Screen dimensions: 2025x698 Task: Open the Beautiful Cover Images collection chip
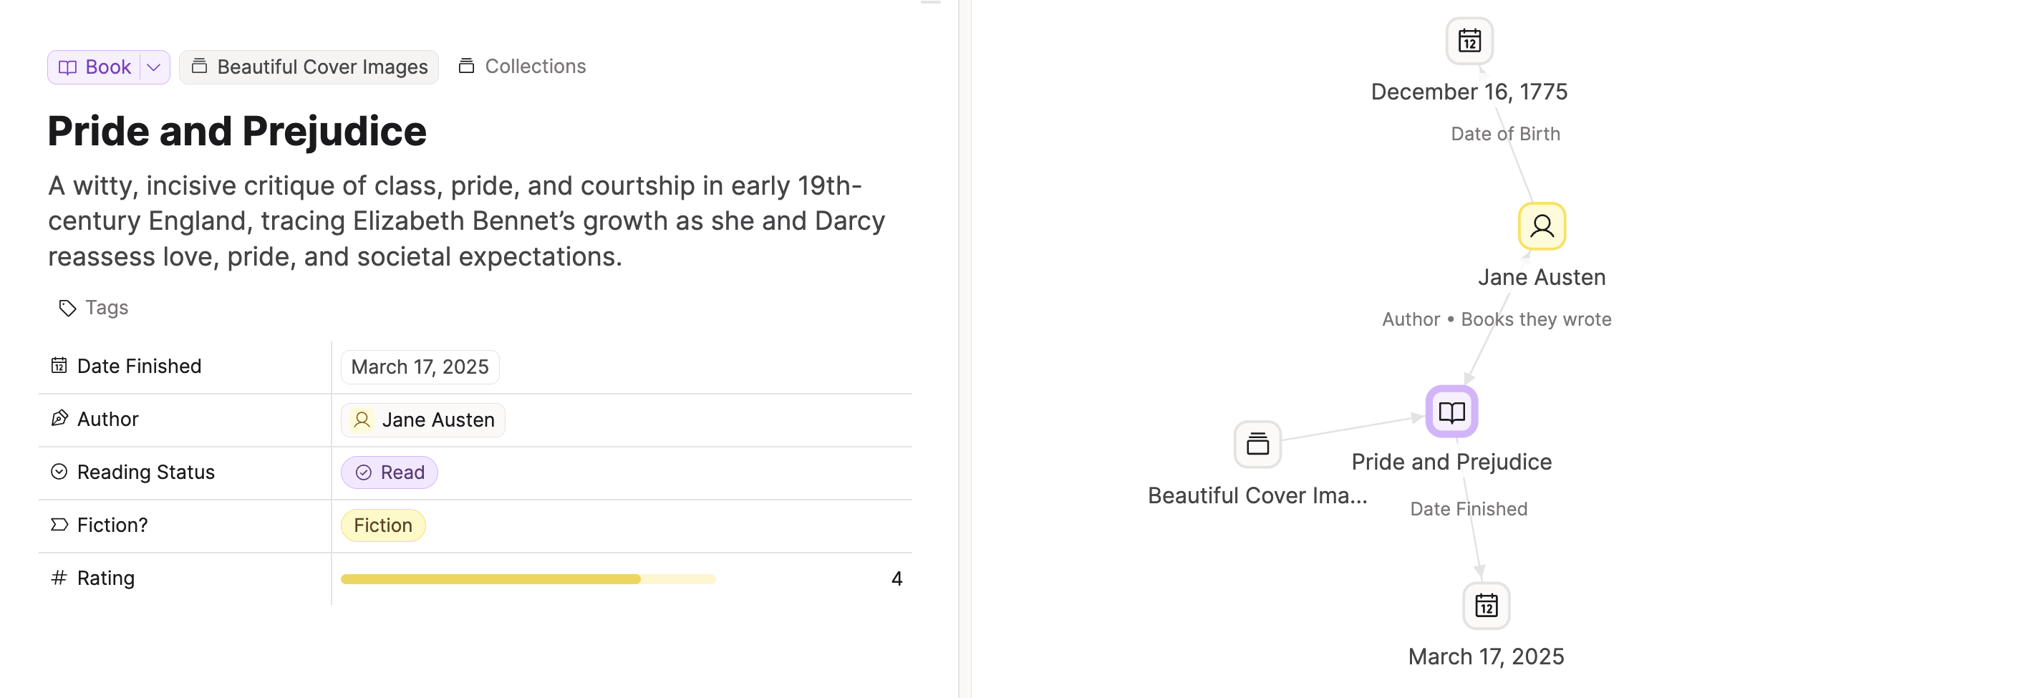(x=310, y=67)
